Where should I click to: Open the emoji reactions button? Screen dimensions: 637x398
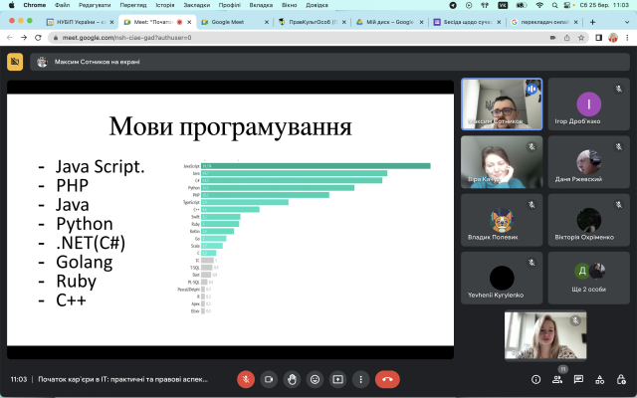(315, 379)
